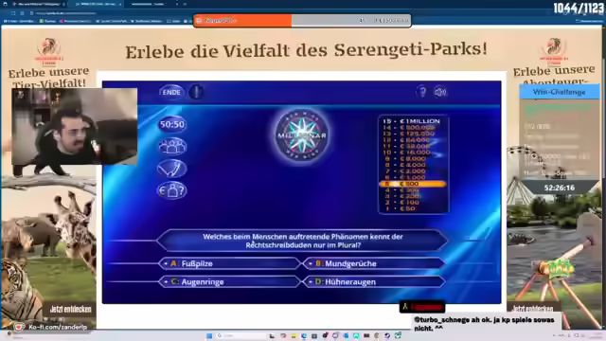Click the Ko-fi heart icon

[x=18, y=327]
